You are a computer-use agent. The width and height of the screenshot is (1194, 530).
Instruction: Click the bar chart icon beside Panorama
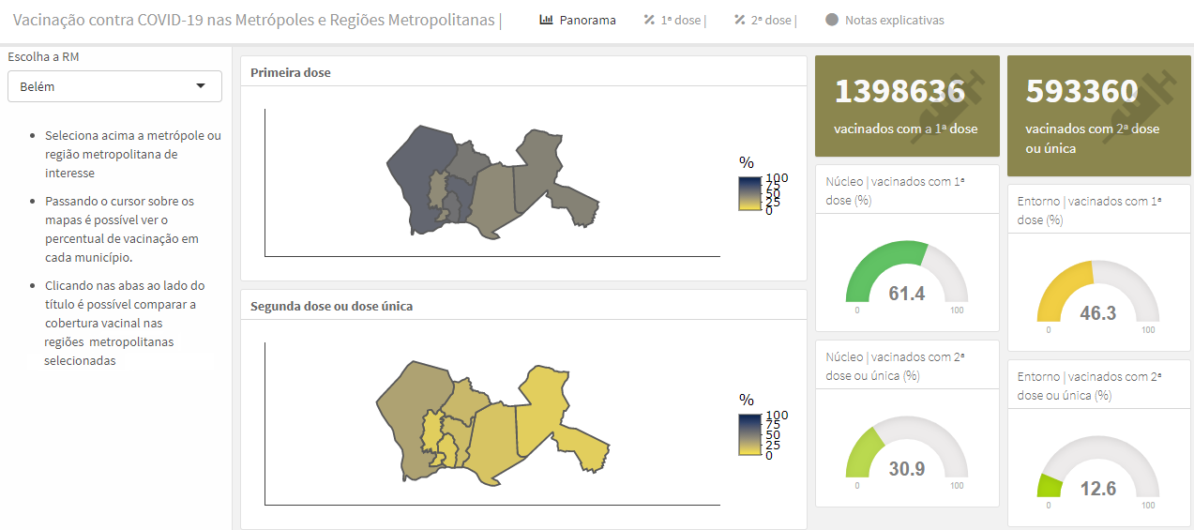click(546, 20)
